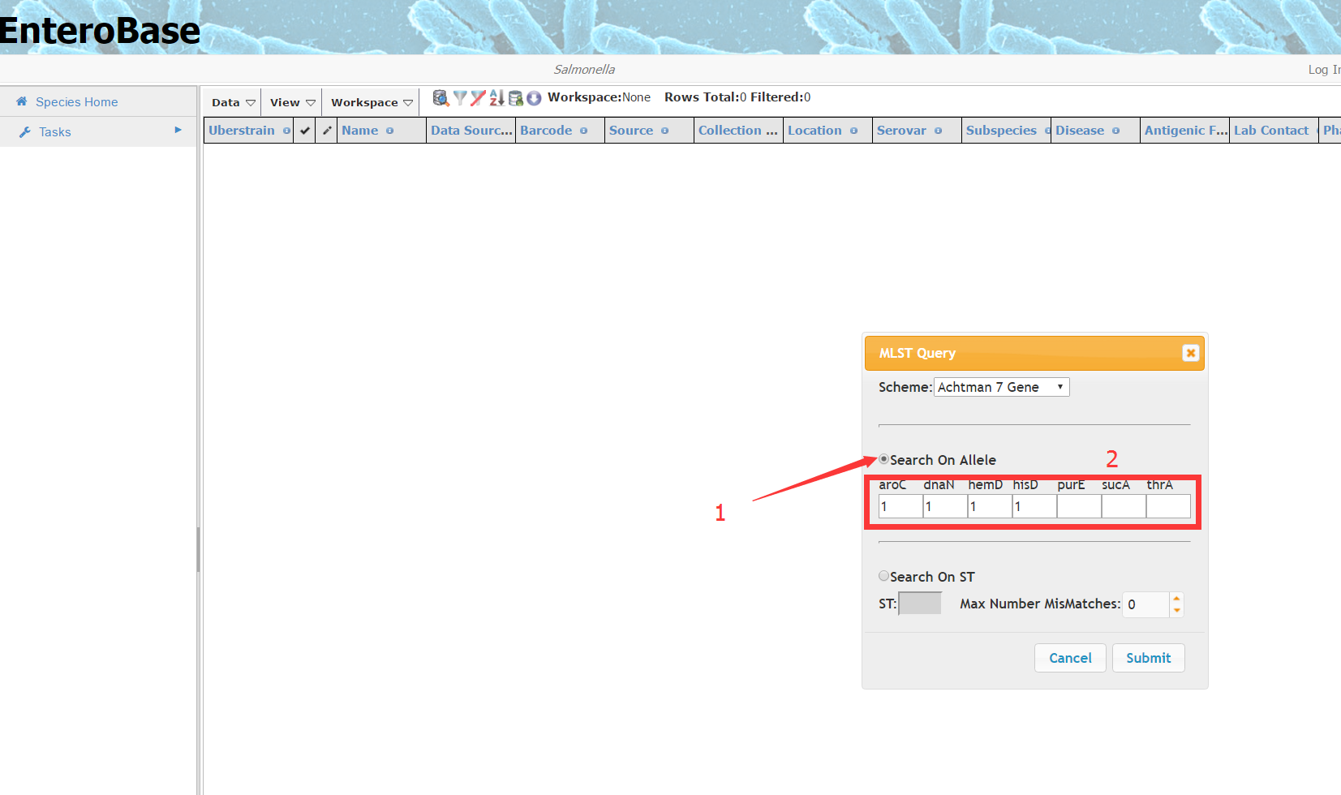This screenshot has height=795, width=1341.
Task: Click the purE allele input field
Action: click(1079, 506)
